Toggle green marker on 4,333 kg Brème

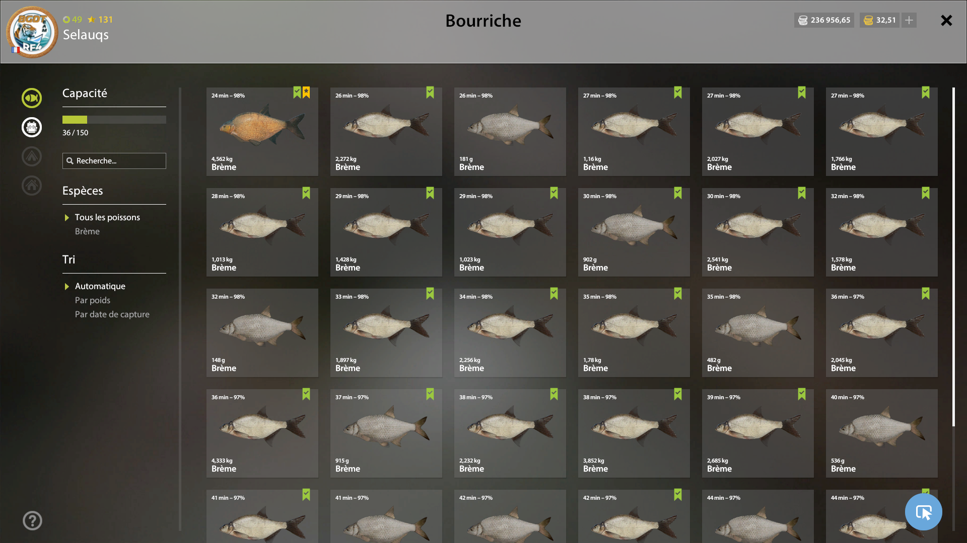[x=306, y=394]
